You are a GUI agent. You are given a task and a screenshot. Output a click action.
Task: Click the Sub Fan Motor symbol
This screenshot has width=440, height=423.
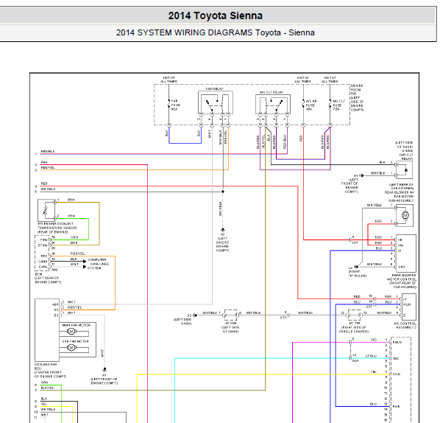click(x=71, y=348)
